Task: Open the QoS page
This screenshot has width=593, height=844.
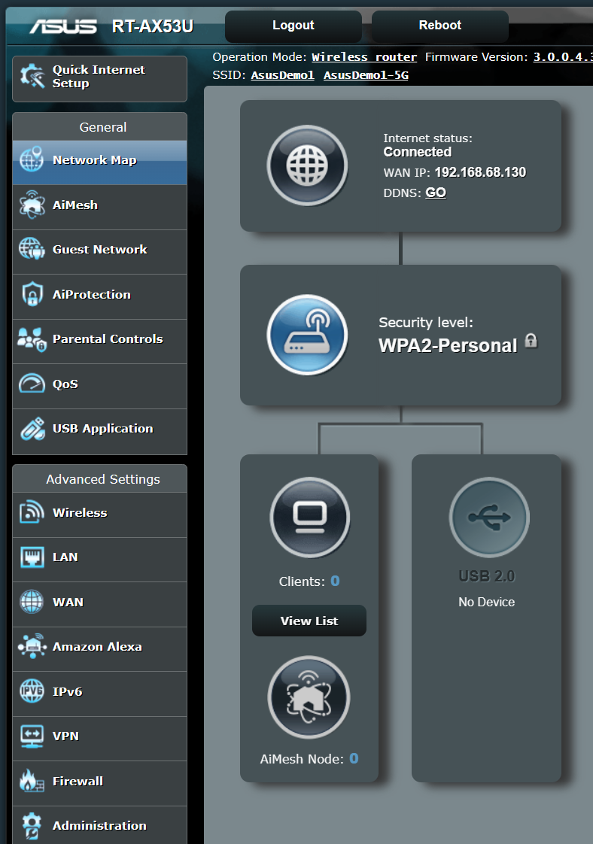Action: click(x=99, y=386)
